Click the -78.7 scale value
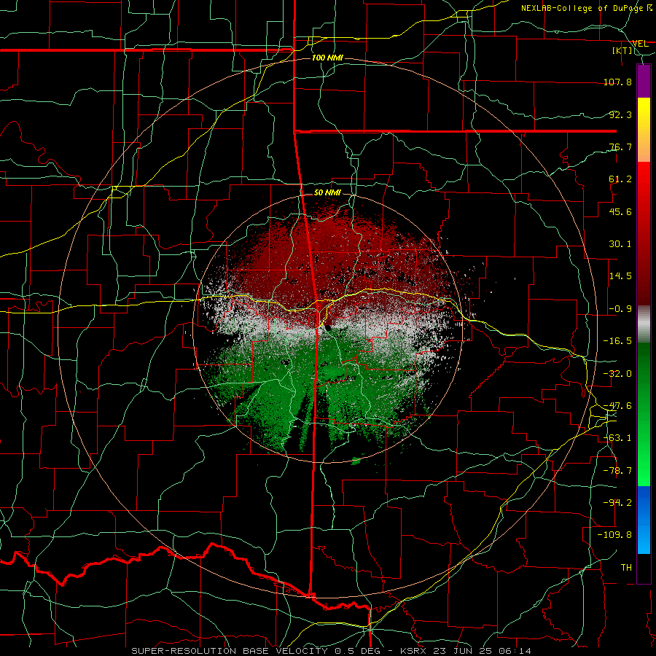Viewport: 656px width, 656px height. coord(617,471)
